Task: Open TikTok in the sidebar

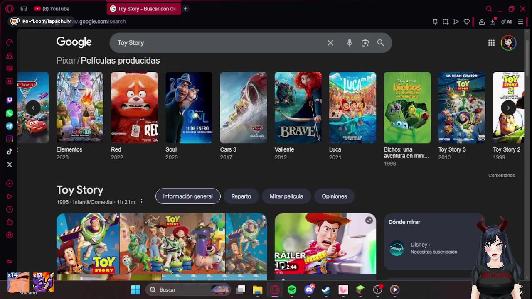Action: click(x=10, y=152)
